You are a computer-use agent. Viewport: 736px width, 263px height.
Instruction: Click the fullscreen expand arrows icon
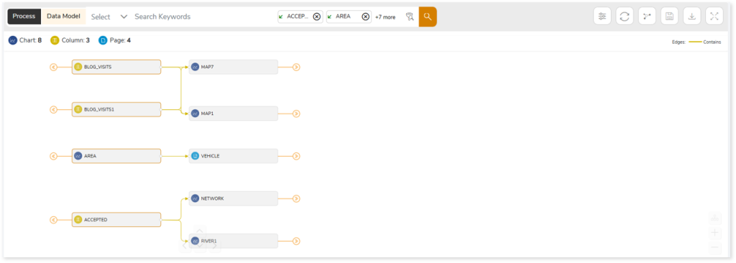tap(714, 17)
